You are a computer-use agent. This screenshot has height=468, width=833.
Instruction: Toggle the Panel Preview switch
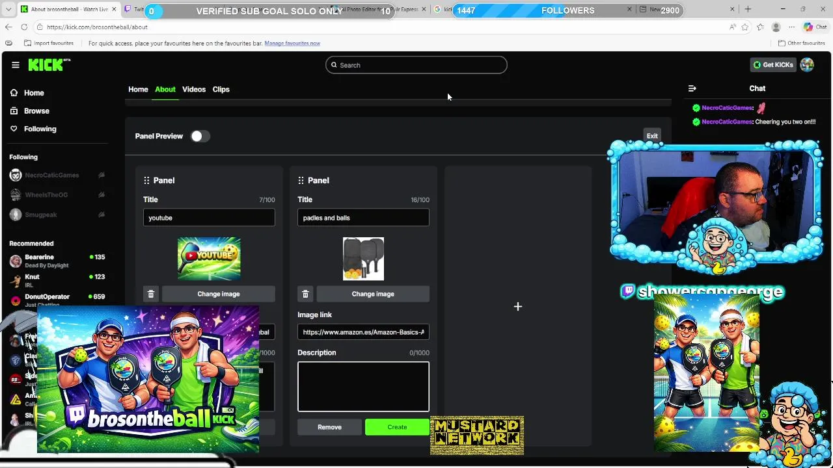(x=200, y=136)
